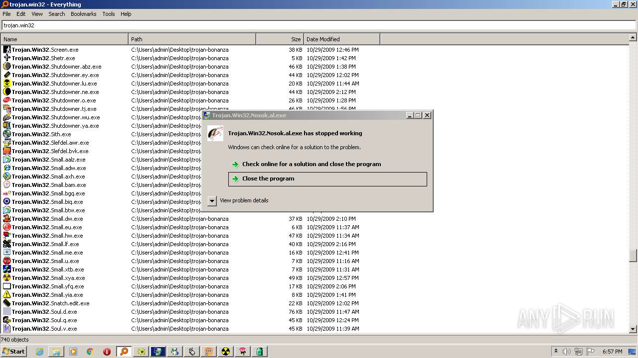Focus the trojan.win32 search box
The width and height of the screenshot is (638, 358).
click(x=319, y=25)
